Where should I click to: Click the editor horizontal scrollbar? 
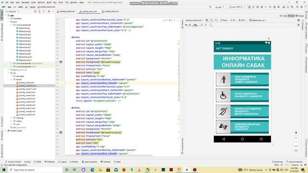[x=109, y=155]
